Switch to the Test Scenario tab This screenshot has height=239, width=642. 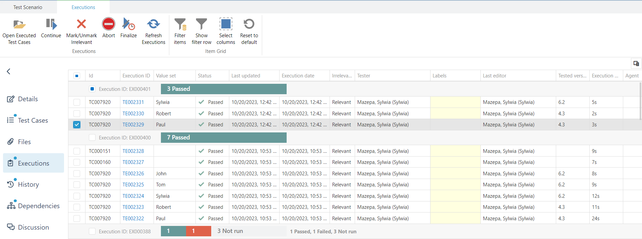pyautogui.click(x=28, y=7)
